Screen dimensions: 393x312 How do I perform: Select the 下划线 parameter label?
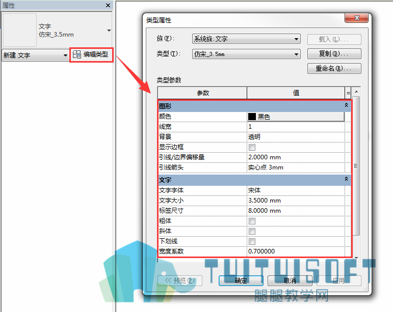(168, 241)
